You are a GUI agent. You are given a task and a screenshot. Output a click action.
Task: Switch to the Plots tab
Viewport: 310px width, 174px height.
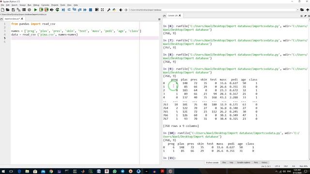pyautogui.click(x=256, y=162)
